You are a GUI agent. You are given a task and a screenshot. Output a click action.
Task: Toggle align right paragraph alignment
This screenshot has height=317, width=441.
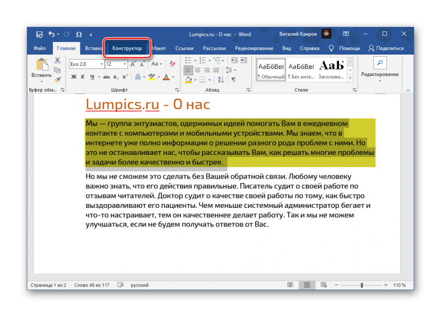coord(207,70)
